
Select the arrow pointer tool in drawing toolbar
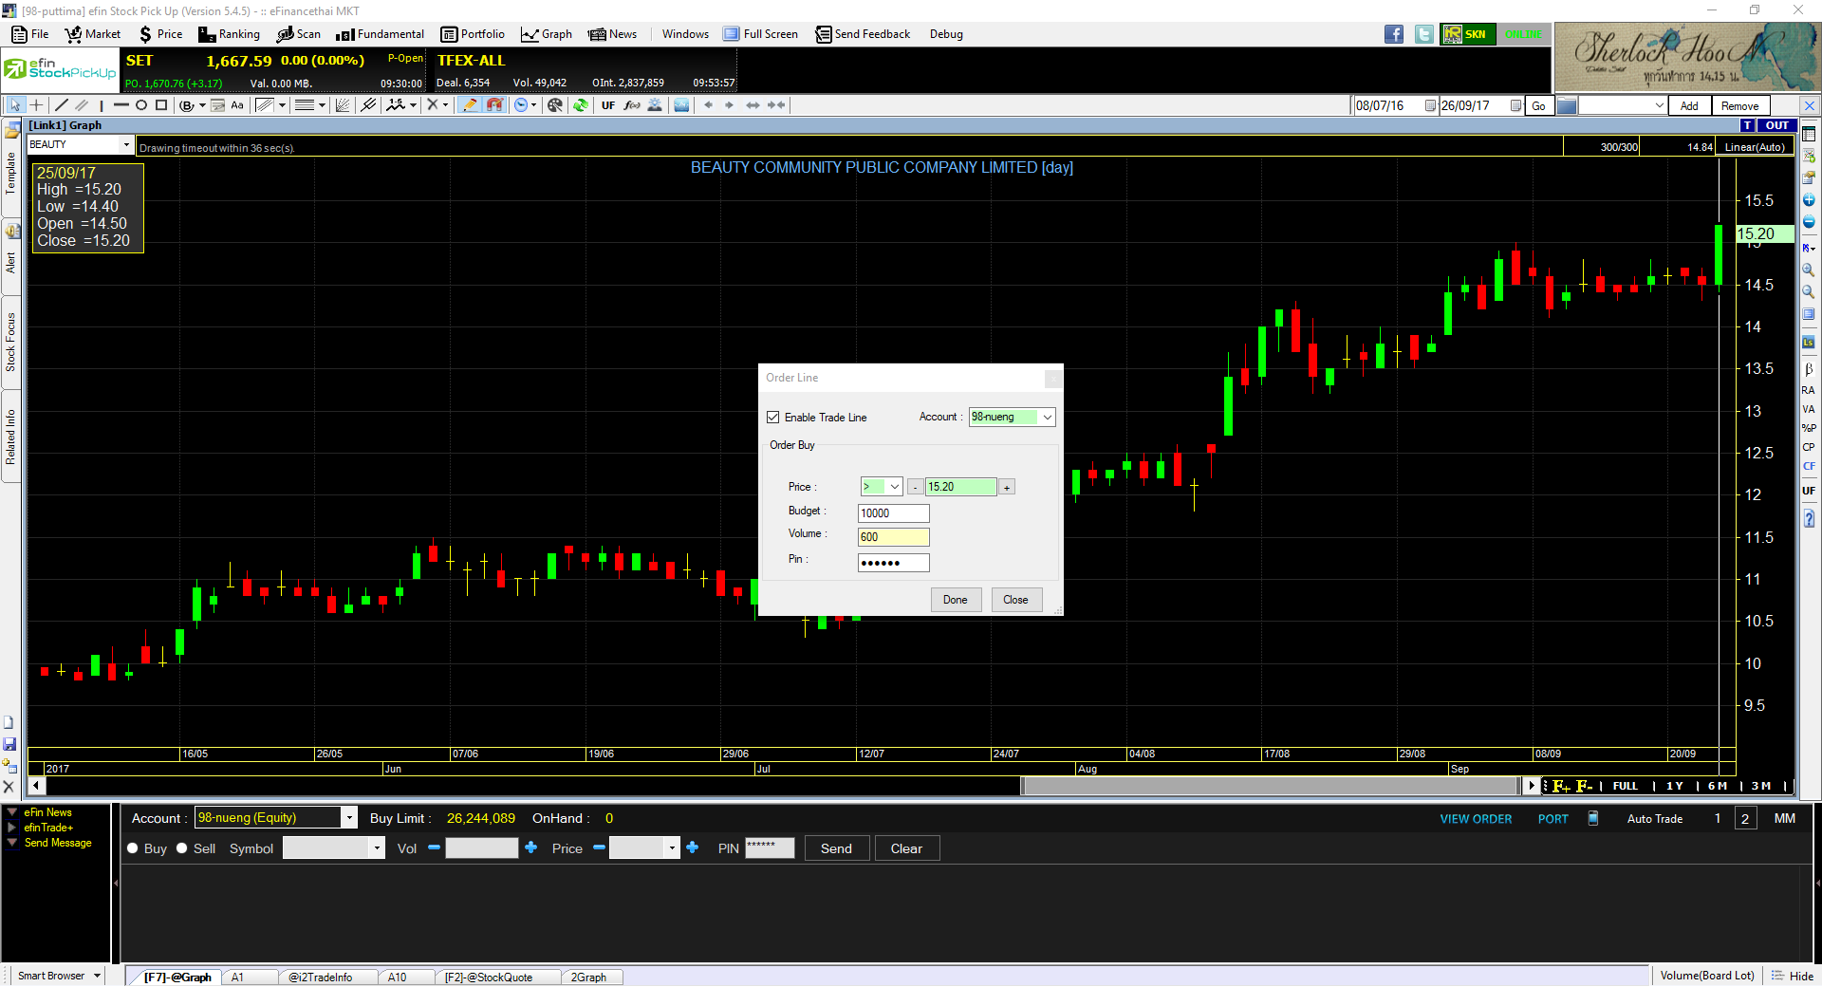pos(15,105)
